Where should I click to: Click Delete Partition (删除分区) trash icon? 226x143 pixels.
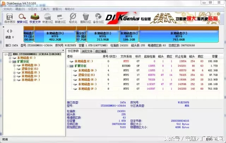(x=86, y=18)
